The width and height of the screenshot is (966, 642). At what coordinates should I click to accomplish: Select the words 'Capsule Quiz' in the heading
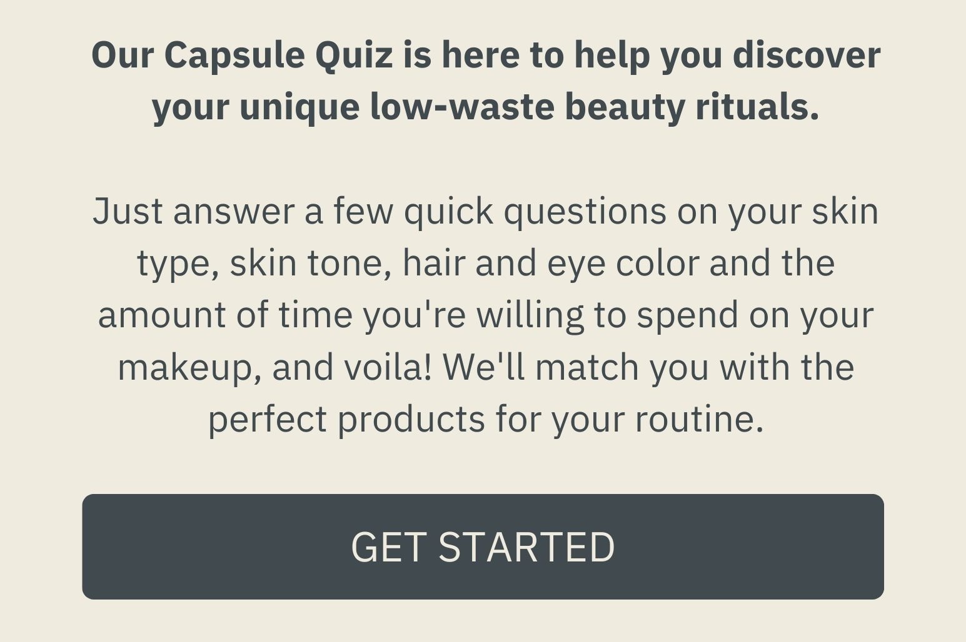[x=279, y=56]
